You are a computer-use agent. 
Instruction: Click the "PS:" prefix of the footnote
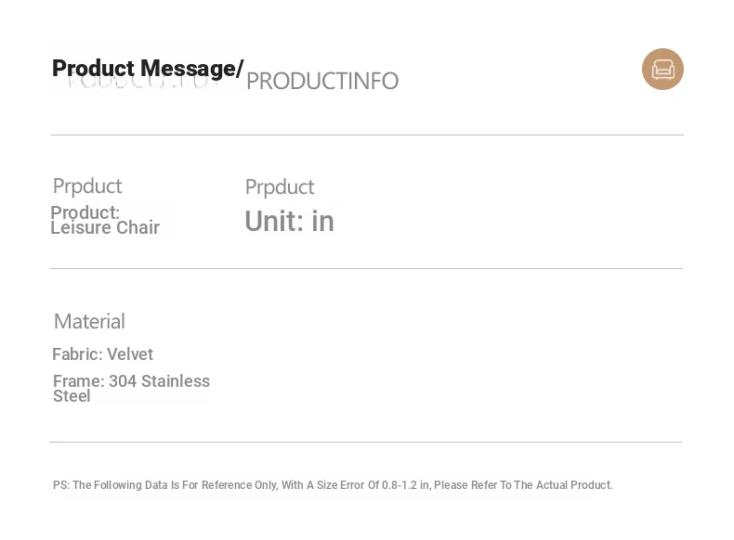click(60, 485)
